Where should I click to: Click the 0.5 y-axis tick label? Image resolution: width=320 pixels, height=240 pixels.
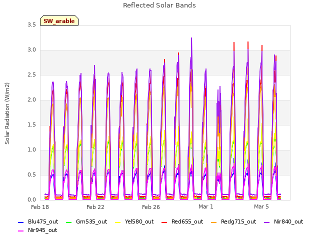tap(32, 175)
